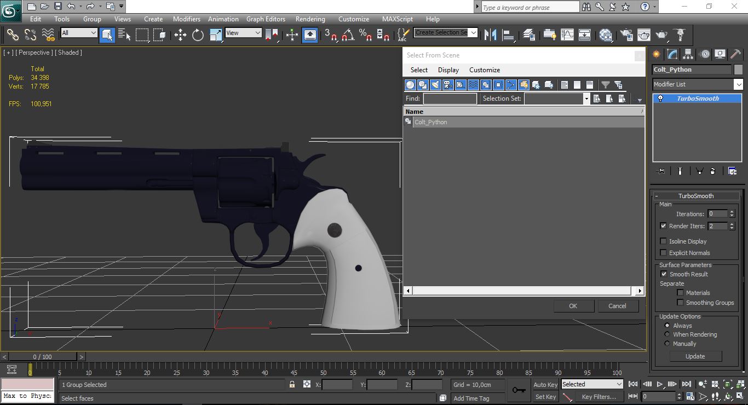The height and width of the screenshot is (405, 748).
Task: Toggle Spinner Snap
Action: click(x=383, y=35)
